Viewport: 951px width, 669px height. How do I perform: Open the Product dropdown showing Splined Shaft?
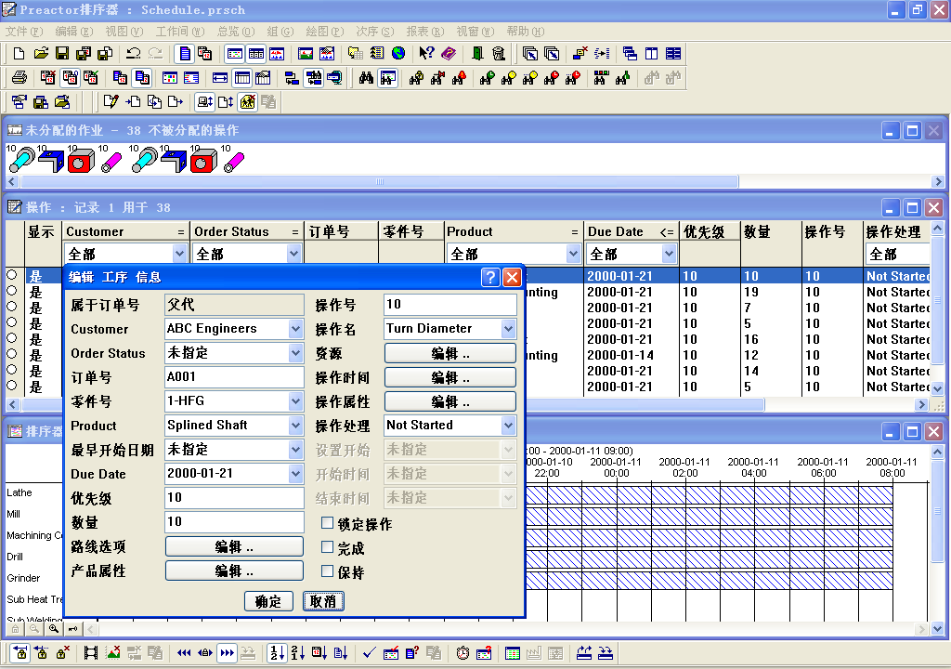295,425
